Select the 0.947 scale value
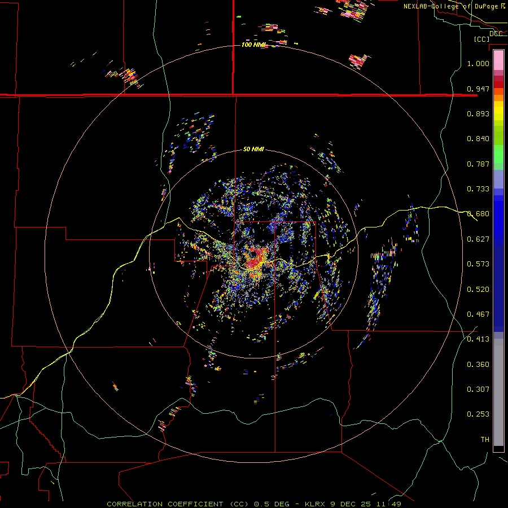This screenshot has width=508, height=508. [478, 89]
